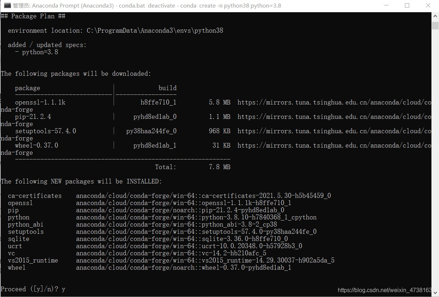Click the Anaconda Prompt window icon

pos(7,5)
